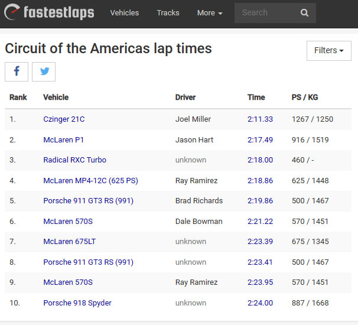The image size is (358, 325).
Task: Open the Czinger 21C link
Action: coord(64,119)
